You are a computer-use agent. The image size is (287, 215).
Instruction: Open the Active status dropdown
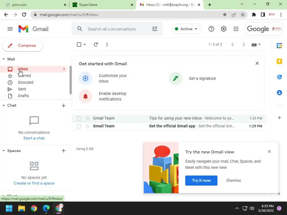186,29
